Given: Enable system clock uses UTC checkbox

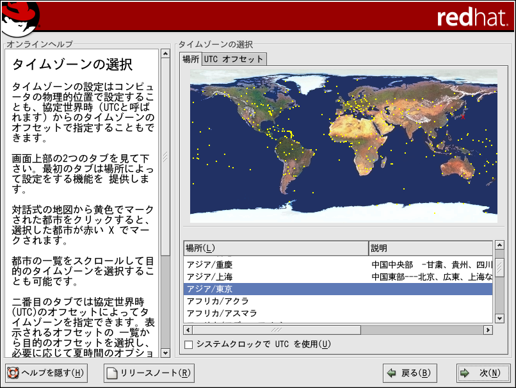Looking at the screenshot, I should point(188,344).
